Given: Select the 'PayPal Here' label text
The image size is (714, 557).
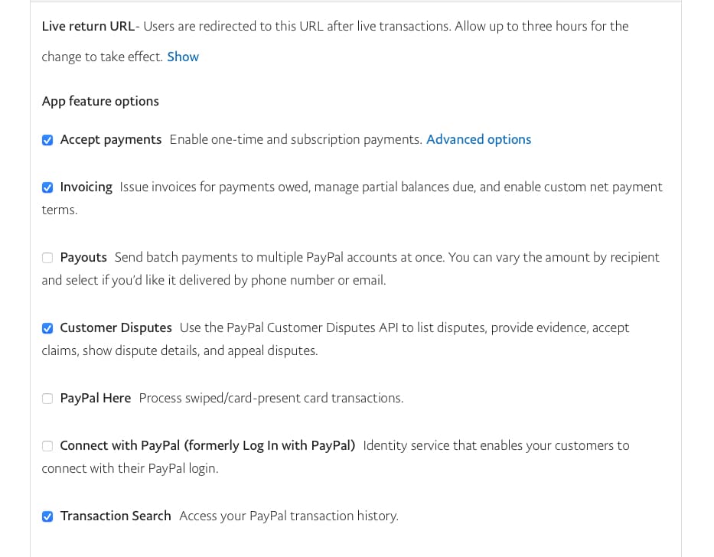Looking at the screenshot, I should pos(96,398).
